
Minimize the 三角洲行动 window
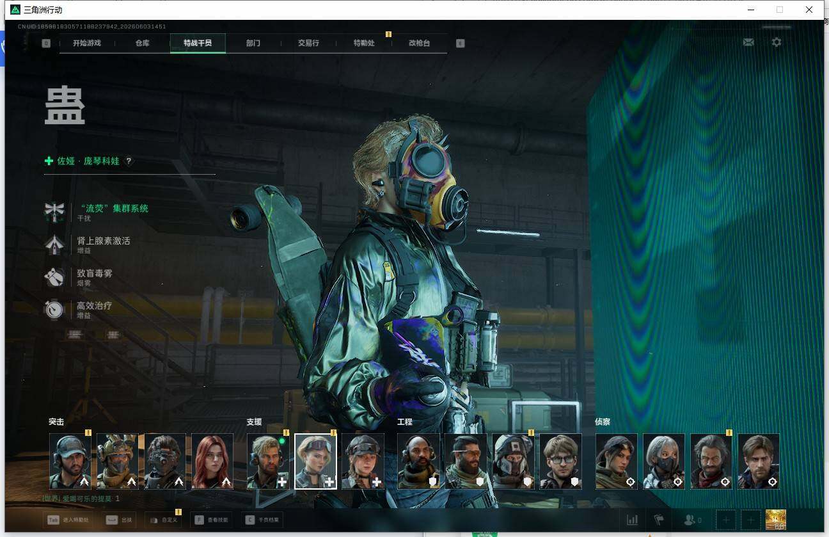pyautogui.click(x=750, y=10)
